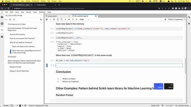Image resolution: width=191 pixels, height=107 pixels.
Task: Open the table of contents sidebar icon
Action: tap(2, 30)
